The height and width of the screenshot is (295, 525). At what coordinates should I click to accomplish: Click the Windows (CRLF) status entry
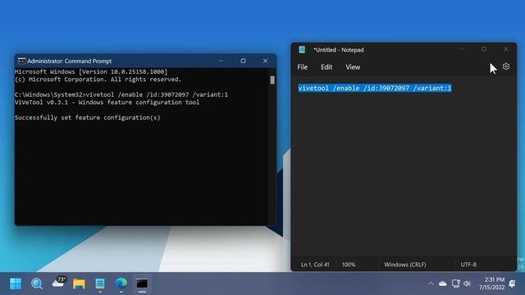[405, 265]
